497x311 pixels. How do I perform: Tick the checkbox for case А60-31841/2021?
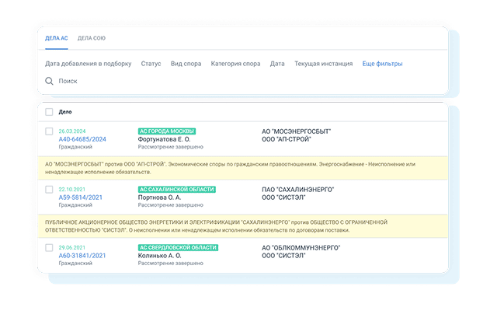pyautogui.click(x=50, y=248)
